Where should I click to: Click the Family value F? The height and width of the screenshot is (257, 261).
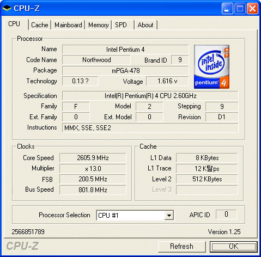76,106
